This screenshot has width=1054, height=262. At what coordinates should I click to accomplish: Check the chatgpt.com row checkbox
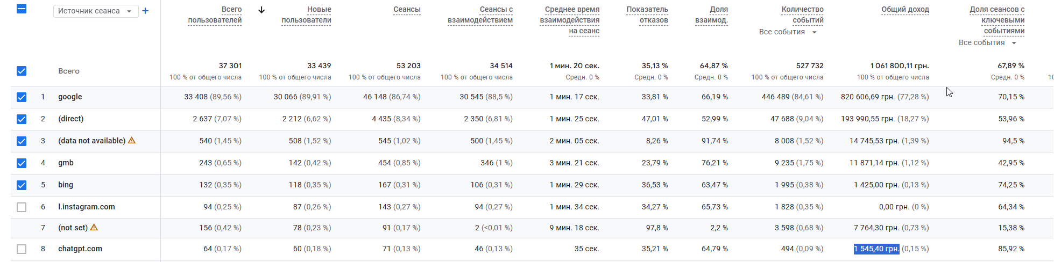tap(22, 249)
